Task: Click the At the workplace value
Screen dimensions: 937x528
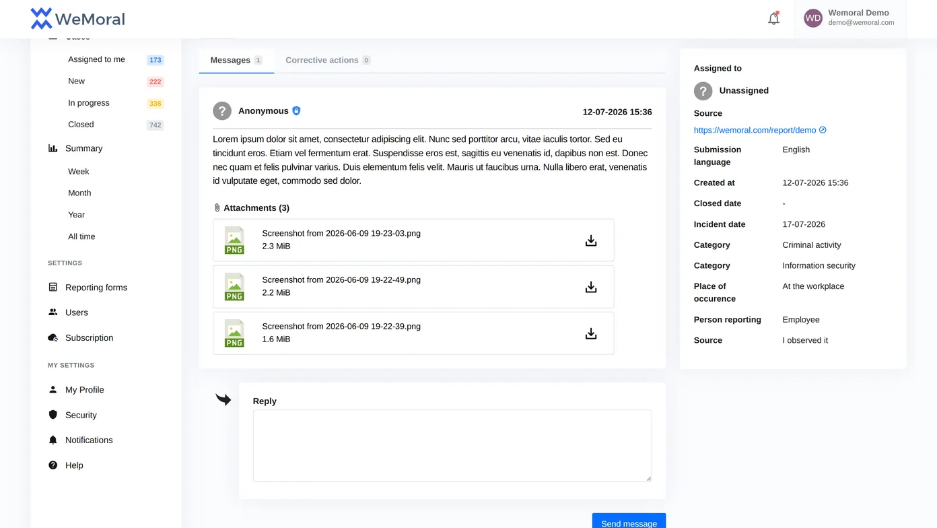Action: pos(813,286)
